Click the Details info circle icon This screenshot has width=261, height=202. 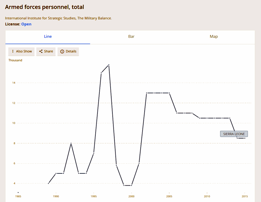[62, 51]
